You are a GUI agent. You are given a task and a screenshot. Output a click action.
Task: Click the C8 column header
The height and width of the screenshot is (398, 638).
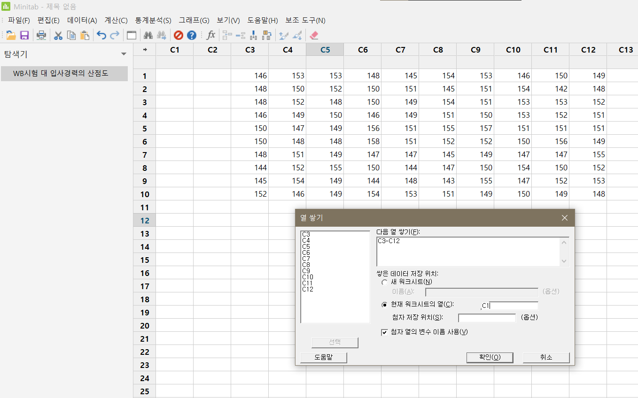pyautogui.click(x=438, y=50)
